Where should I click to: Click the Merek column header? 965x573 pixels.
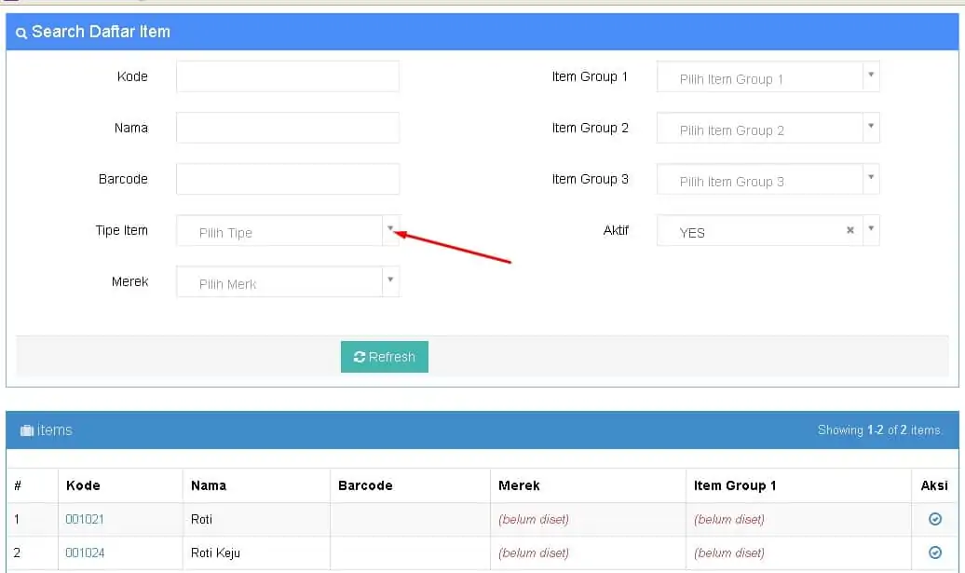(x=519, y=485)
